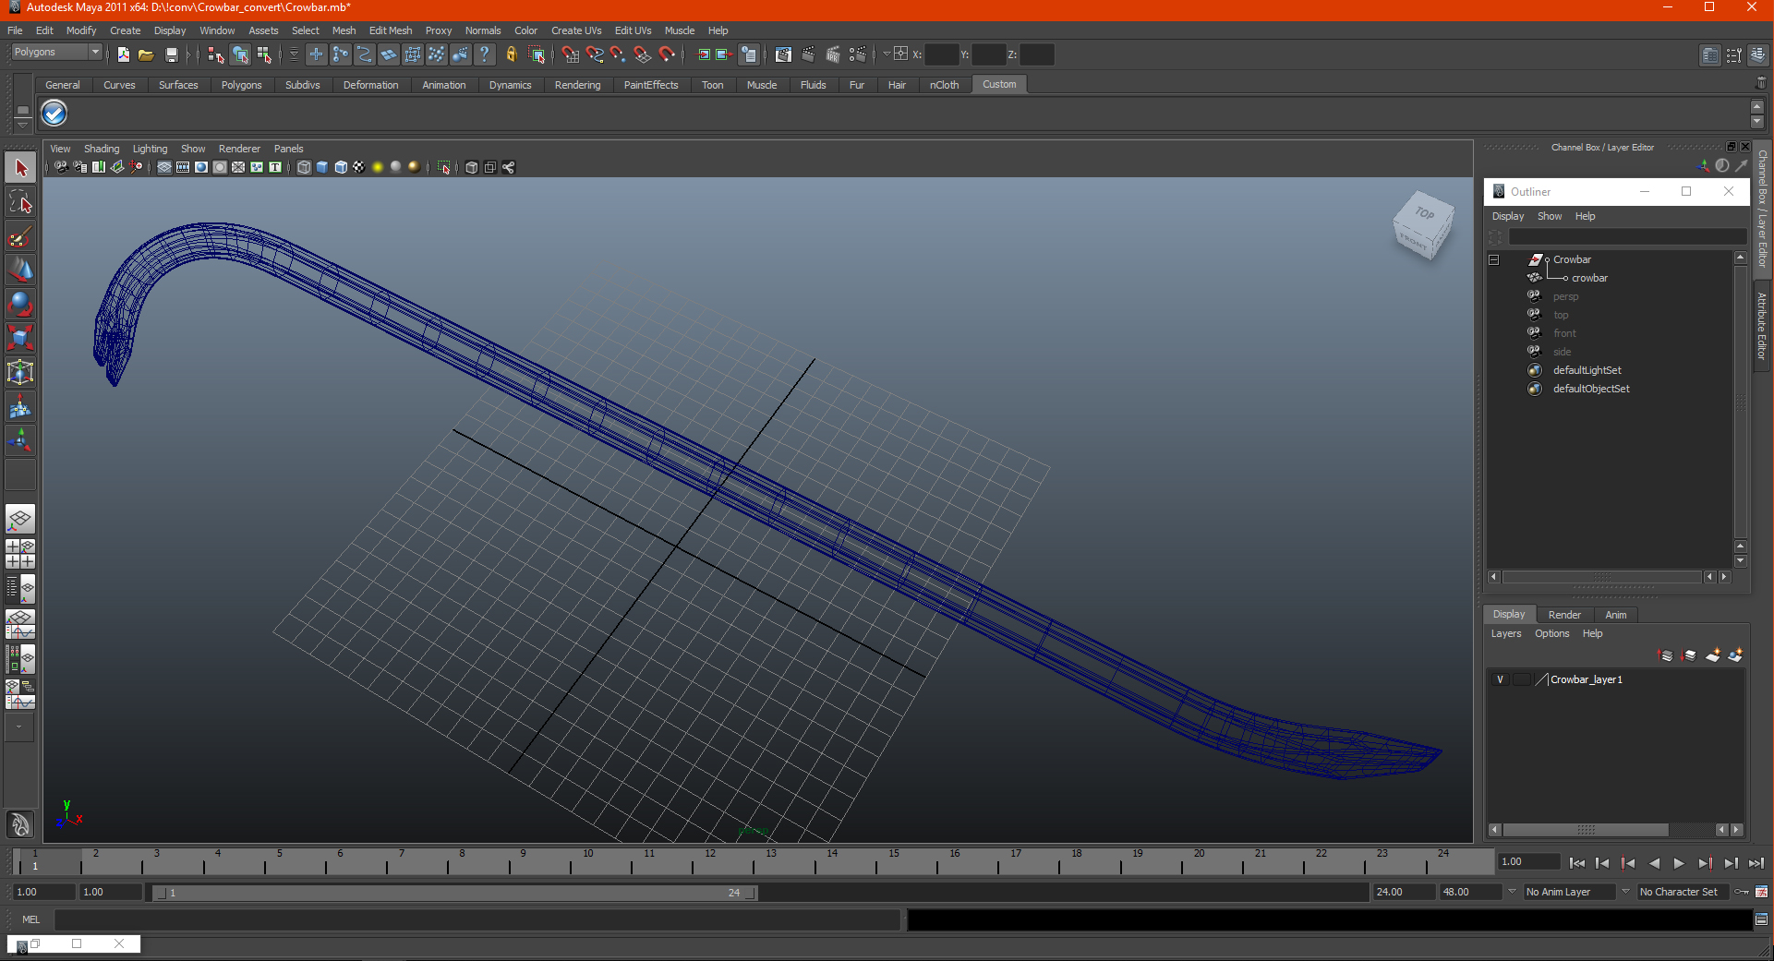Select the Scale tool
The image size is (1774, 961).
tap(20, 339)
